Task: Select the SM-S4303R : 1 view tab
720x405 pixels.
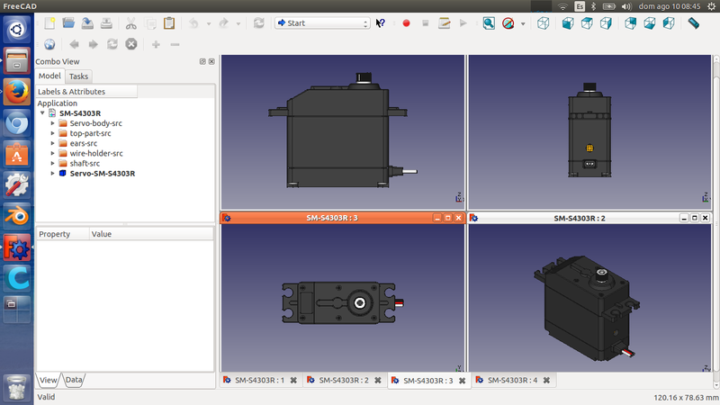Action: coord(259,381)
